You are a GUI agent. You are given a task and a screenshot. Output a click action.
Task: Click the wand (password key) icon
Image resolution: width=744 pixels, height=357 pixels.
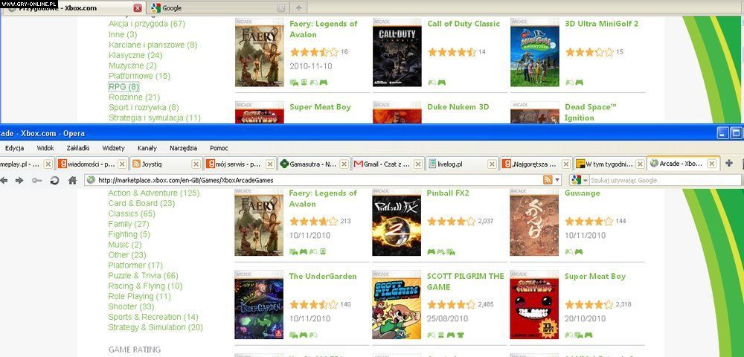(36, 180)
